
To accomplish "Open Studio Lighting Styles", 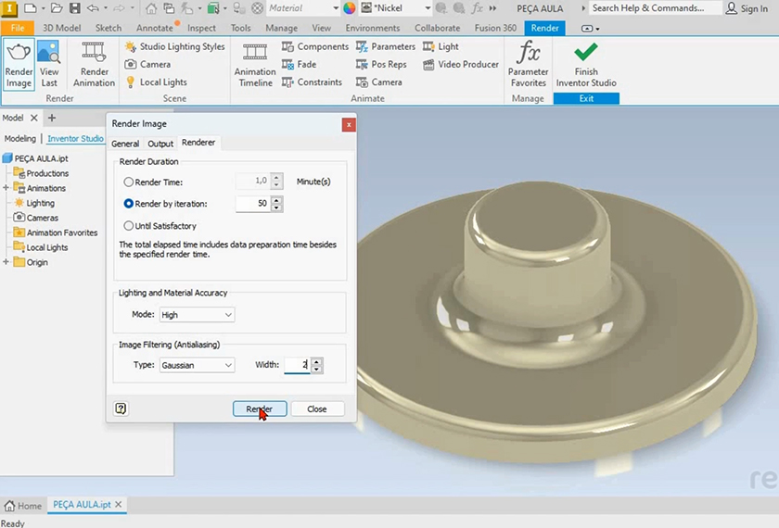I will pos(175,46).
